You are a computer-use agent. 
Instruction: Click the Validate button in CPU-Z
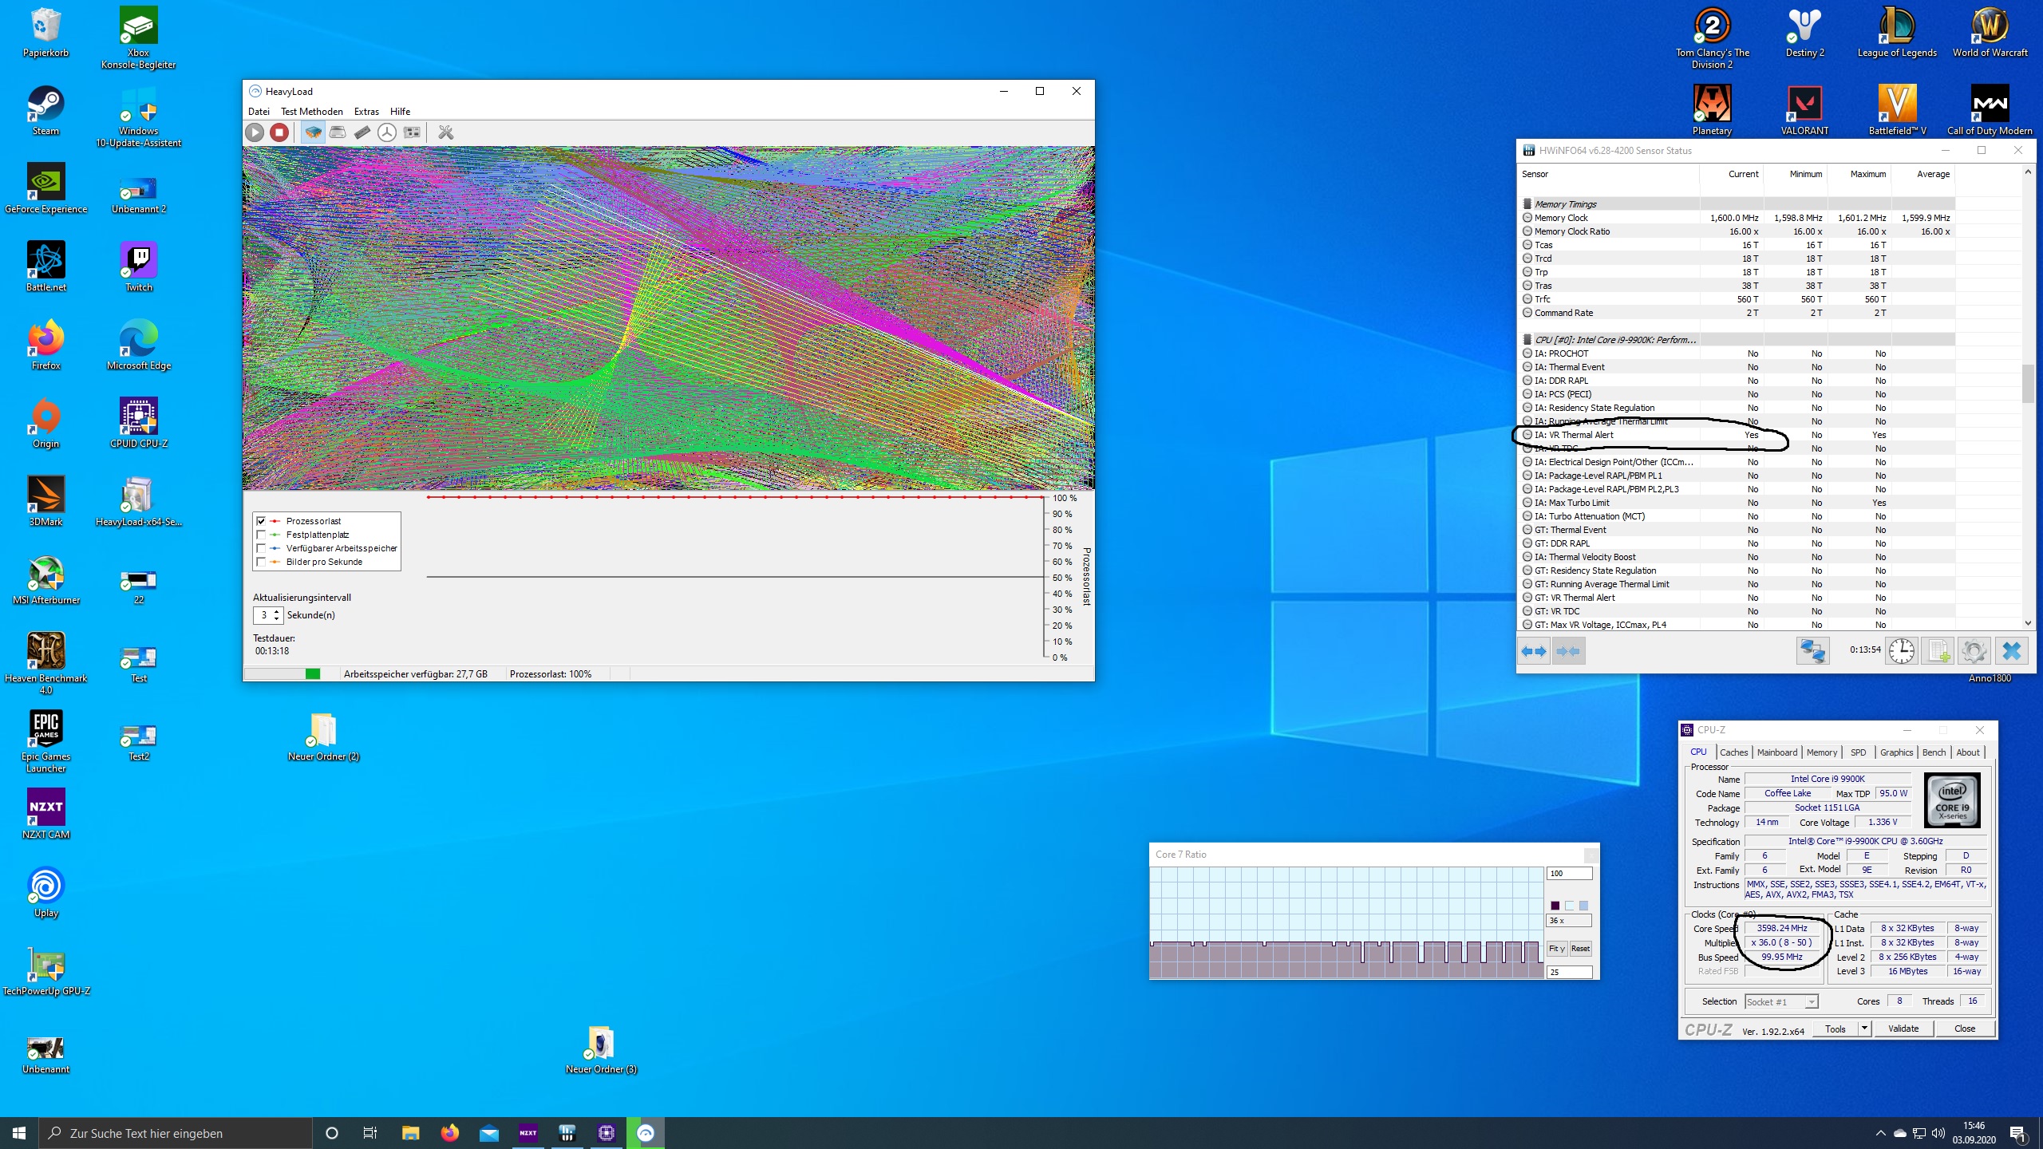pyautogui.click(x=1903, y=1029)
